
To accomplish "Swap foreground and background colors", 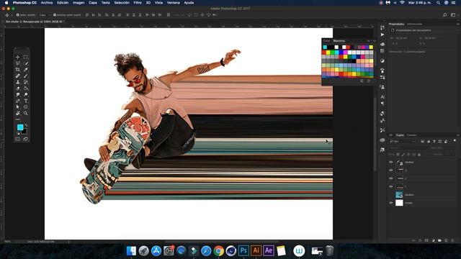I will click(x=26, y=125).
